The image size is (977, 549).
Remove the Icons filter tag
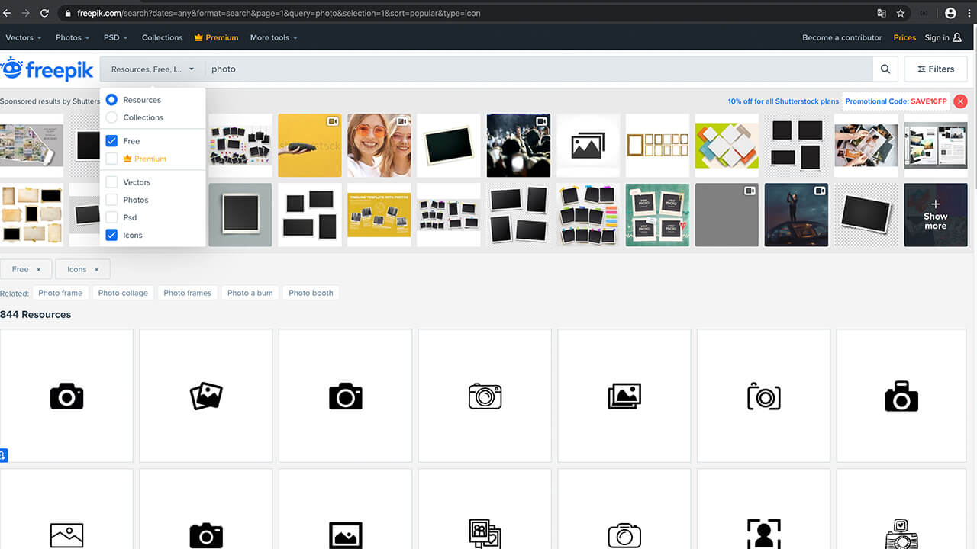(x=96, y=269)
